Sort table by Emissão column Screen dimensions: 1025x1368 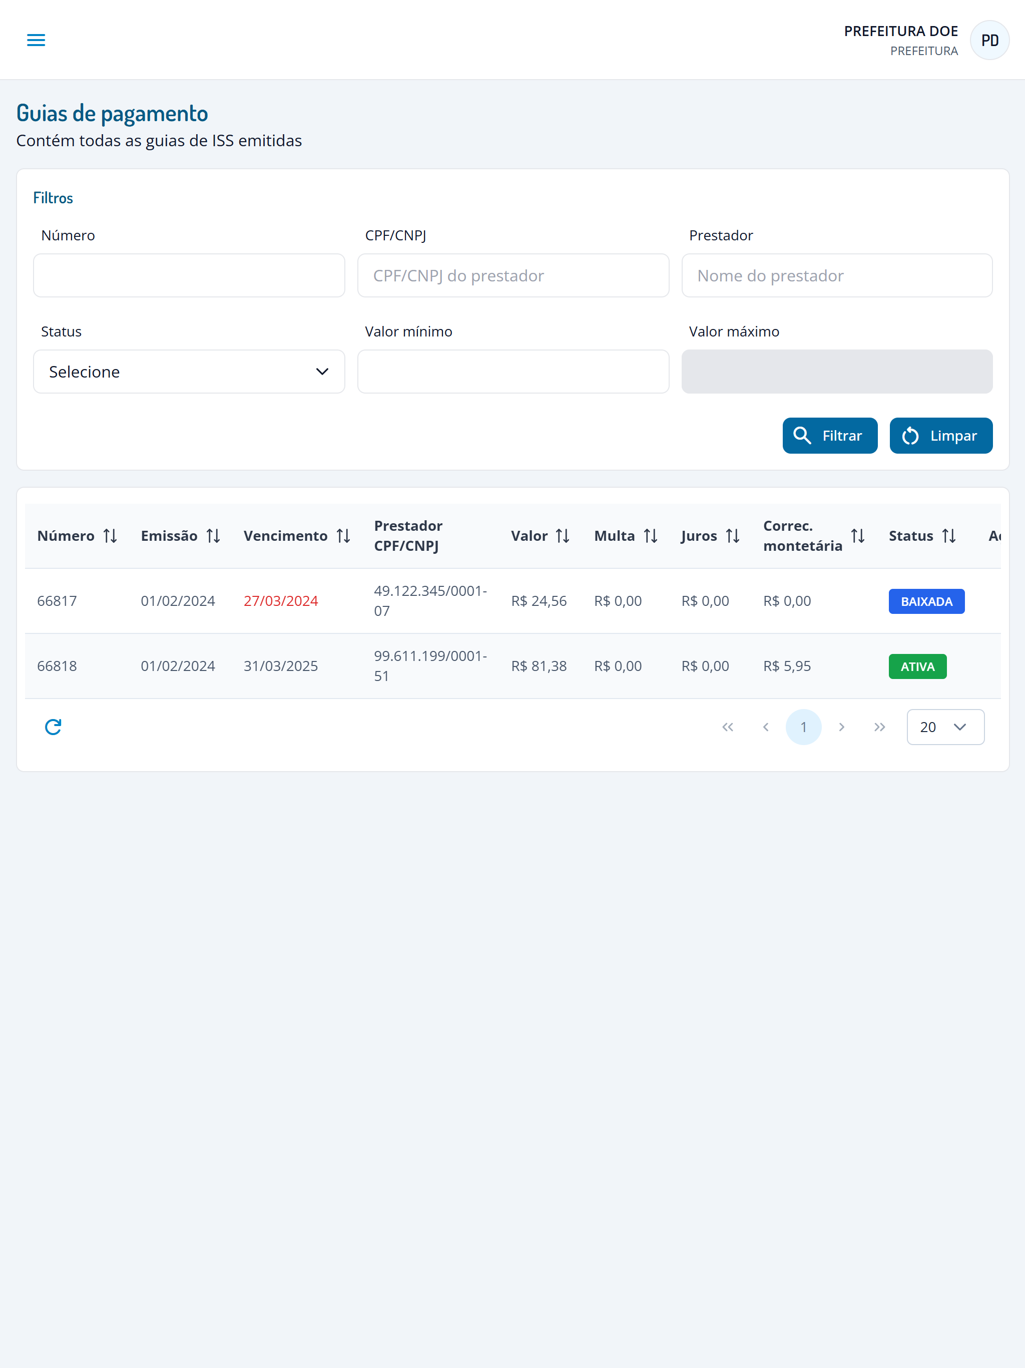(x=213, y=536)
